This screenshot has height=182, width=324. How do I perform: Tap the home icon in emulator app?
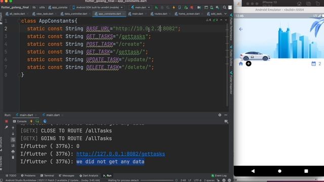point(241,64)
